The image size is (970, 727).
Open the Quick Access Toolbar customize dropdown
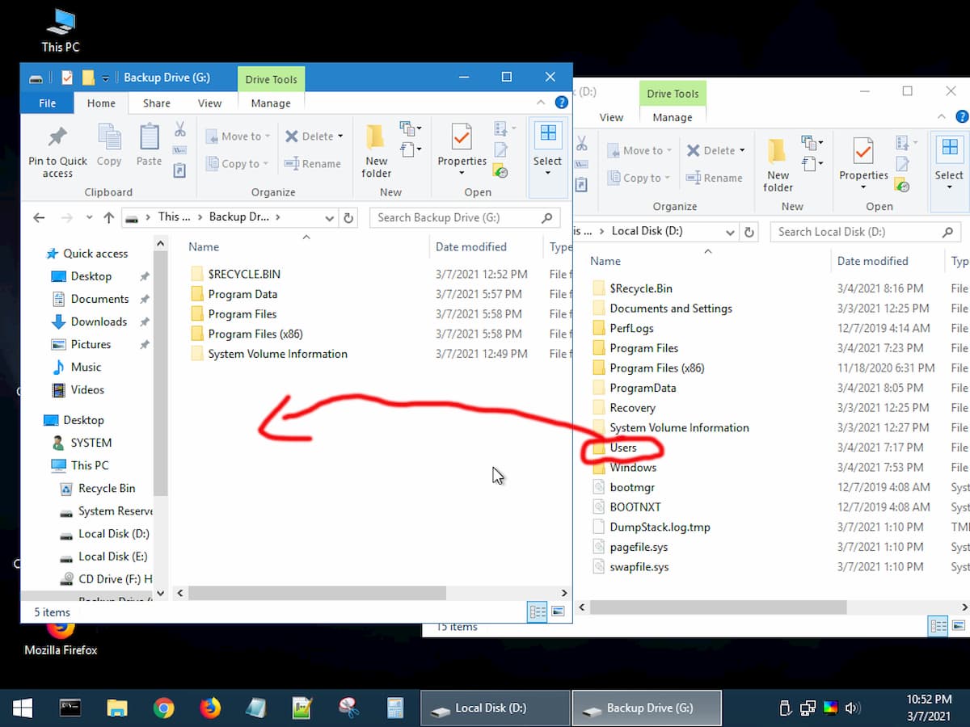point(106,78)
